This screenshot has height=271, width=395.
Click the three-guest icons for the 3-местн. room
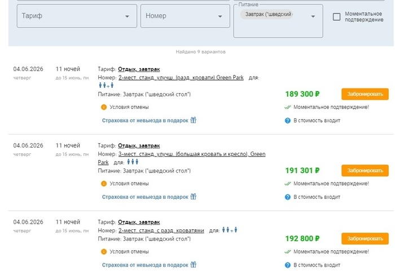tap(132, 162)
